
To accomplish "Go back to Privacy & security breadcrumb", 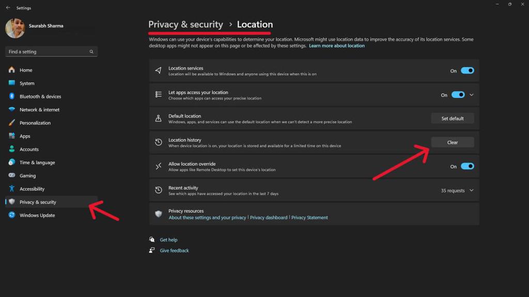I will click(185, 24).
